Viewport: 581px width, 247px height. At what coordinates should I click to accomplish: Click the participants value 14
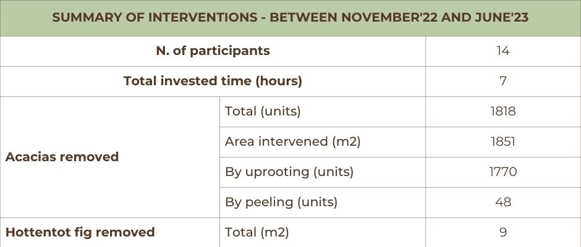point(503,51)
